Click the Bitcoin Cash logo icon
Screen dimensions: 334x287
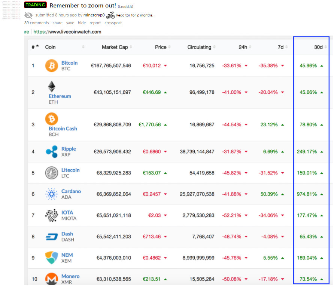[x=52, y=118]
